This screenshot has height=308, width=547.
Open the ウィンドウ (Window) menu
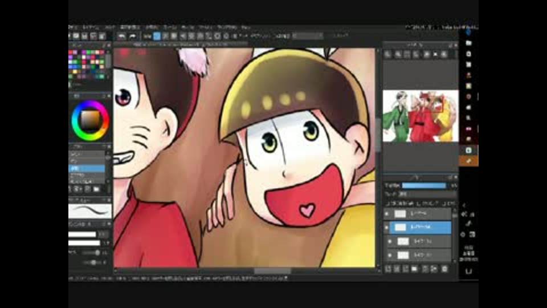pyautogui.click(x=227, y=27)
